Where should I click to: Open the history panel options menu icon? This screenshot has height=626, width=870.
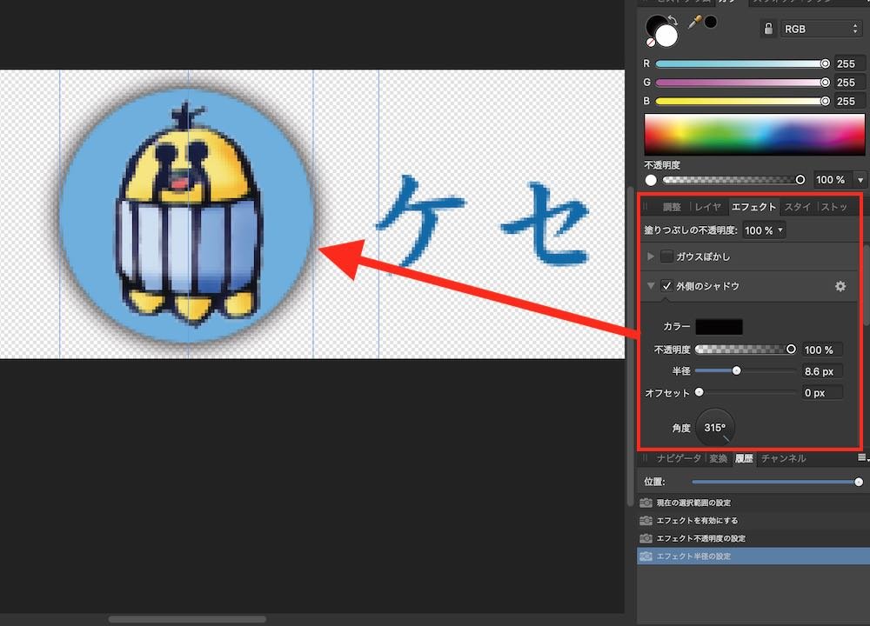862,457
